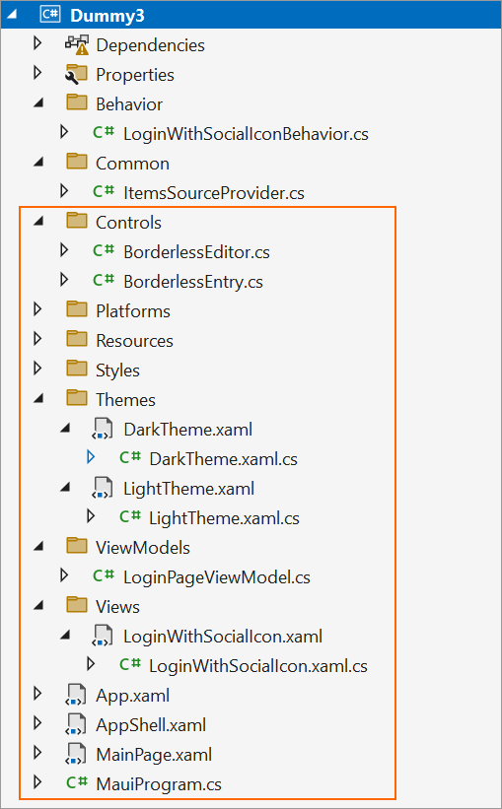Collapse the Behavior folder
The height and width of the screenshot is (809, 502).
(x=38, y=103)
